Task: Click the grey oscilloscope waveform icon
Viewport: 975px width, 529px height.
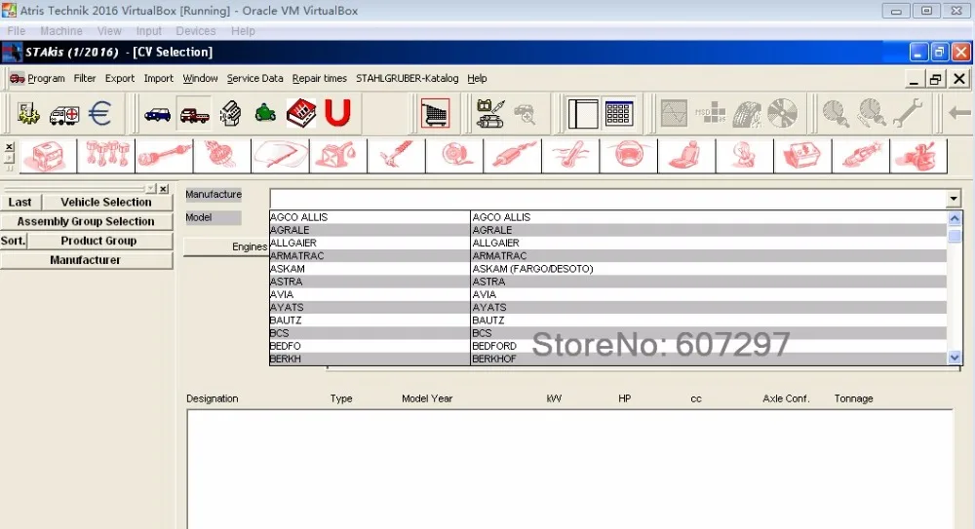Action: tap(674, 114)
